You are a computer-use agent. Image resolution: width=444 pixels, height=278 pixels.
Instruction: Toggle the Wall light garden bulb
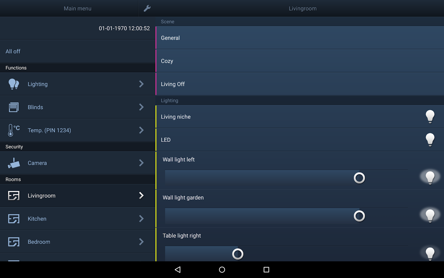430,215
